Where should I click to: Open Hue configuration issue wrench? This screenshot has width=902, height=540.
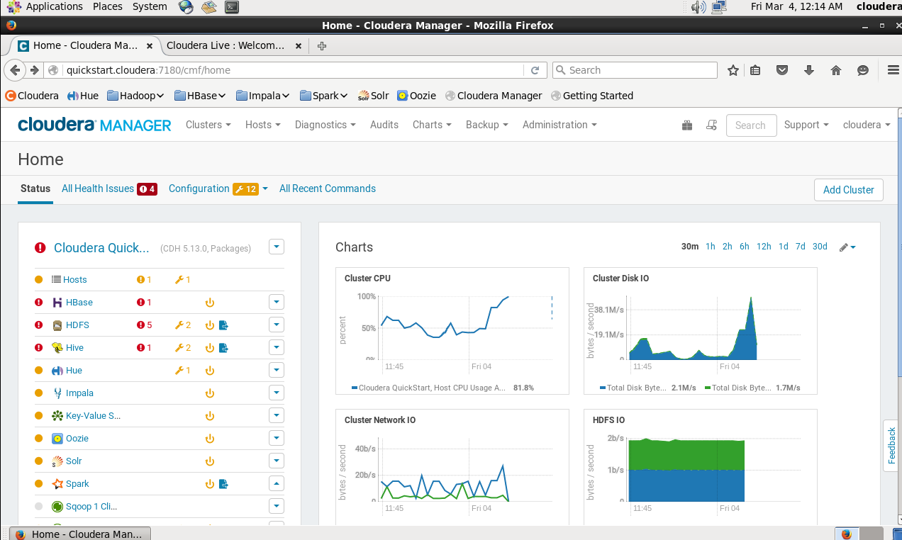point(183,371)
